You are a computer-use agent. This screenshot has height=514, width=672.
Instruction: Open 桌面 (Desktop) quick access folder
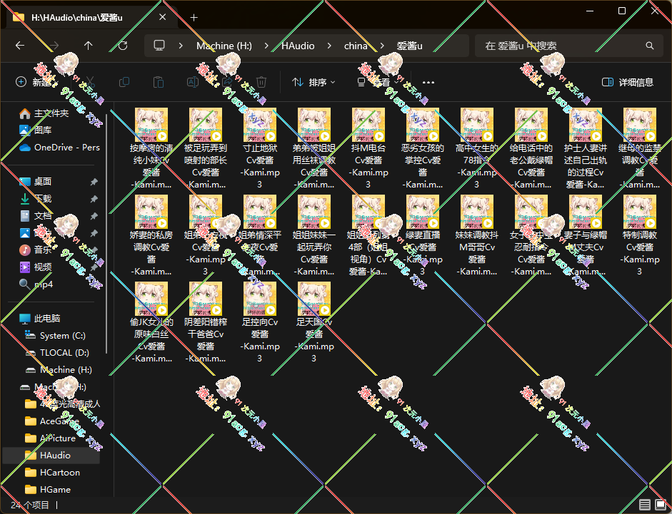pos(42,182)
